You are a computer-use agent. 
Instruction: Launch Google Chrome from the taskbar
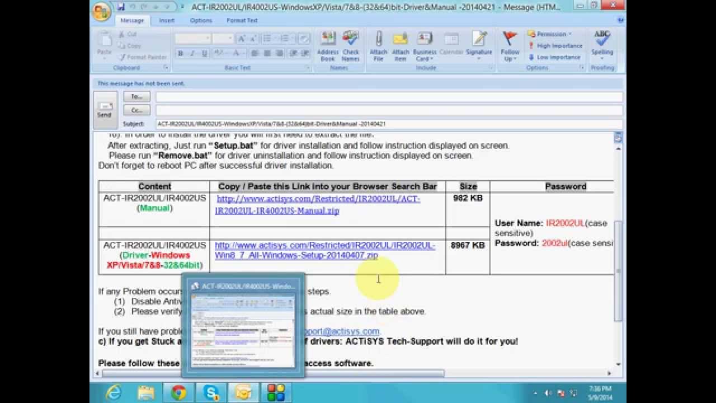click(x=178, y=392)
